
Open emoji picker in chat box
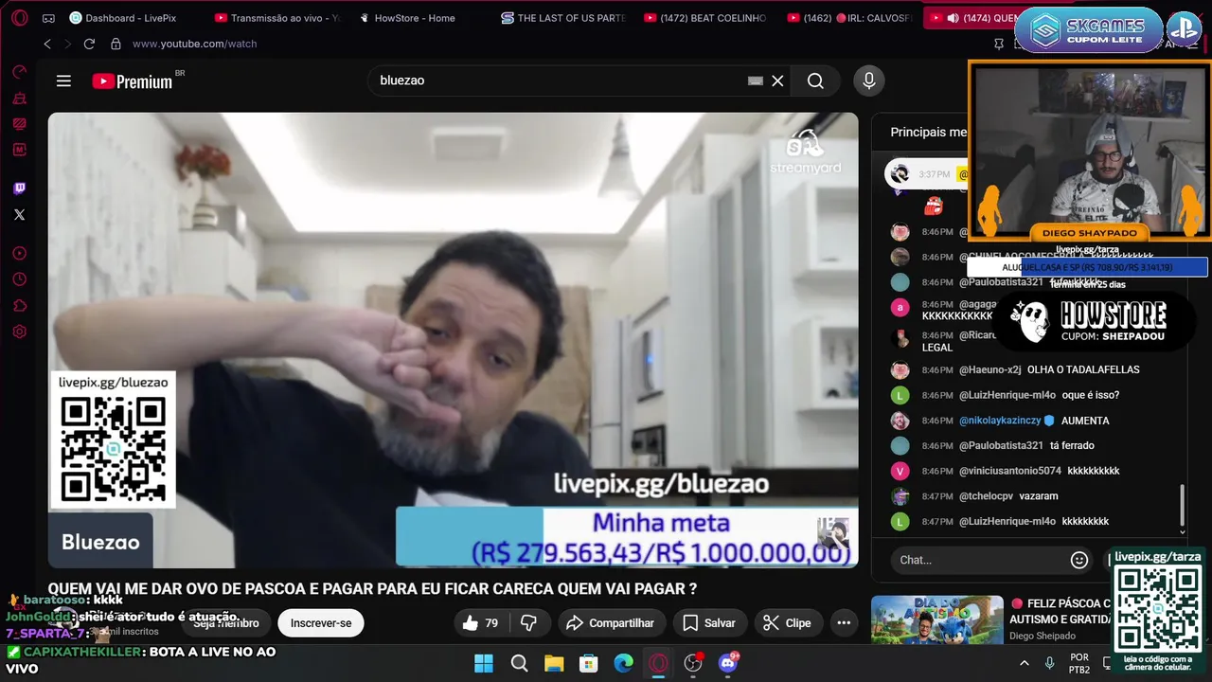1078,560
